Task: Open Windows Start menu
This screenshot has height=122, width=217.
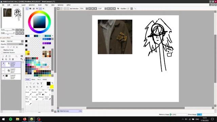Action: pyautogui.click(x=3, y=119)
